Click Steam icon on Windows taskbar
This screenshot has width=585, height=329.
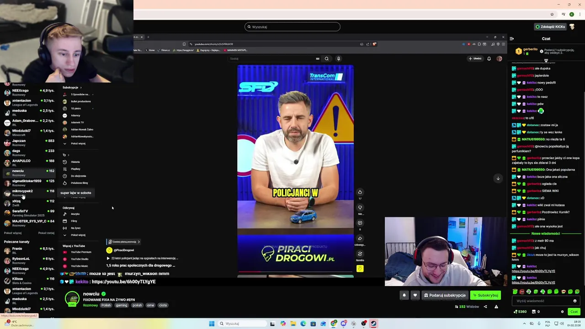click(x=374, y=324)
